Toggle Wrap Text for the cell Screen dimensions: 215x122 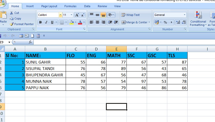[x=131, y=15]
